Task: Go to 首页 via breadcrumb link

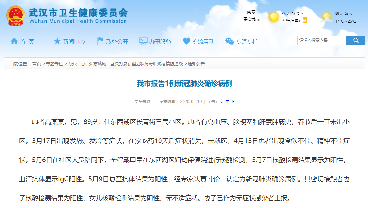Action: coord(37,64)
